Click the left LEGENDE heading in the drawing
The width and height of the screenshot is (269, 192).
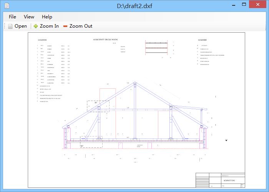coord(42,40)
